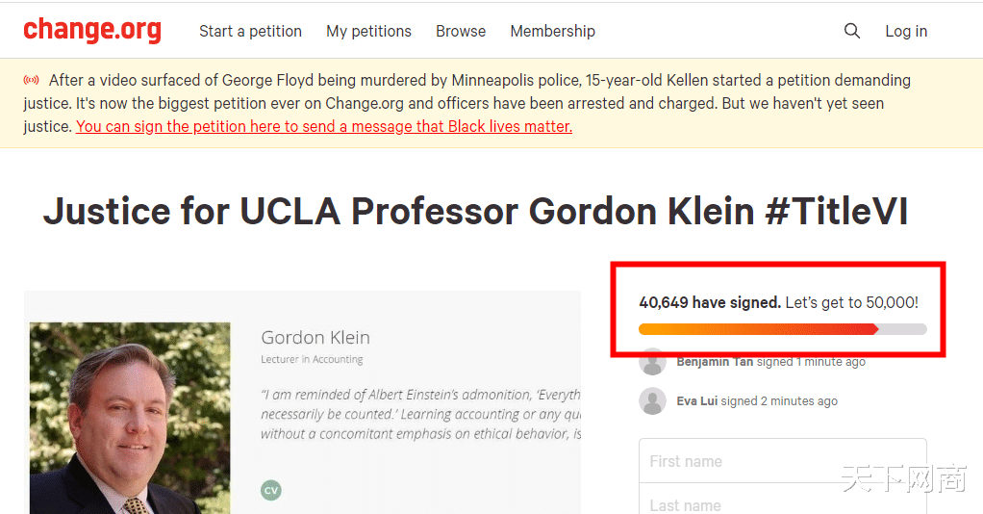Click Eva Lui signer name

click(696, 400)
